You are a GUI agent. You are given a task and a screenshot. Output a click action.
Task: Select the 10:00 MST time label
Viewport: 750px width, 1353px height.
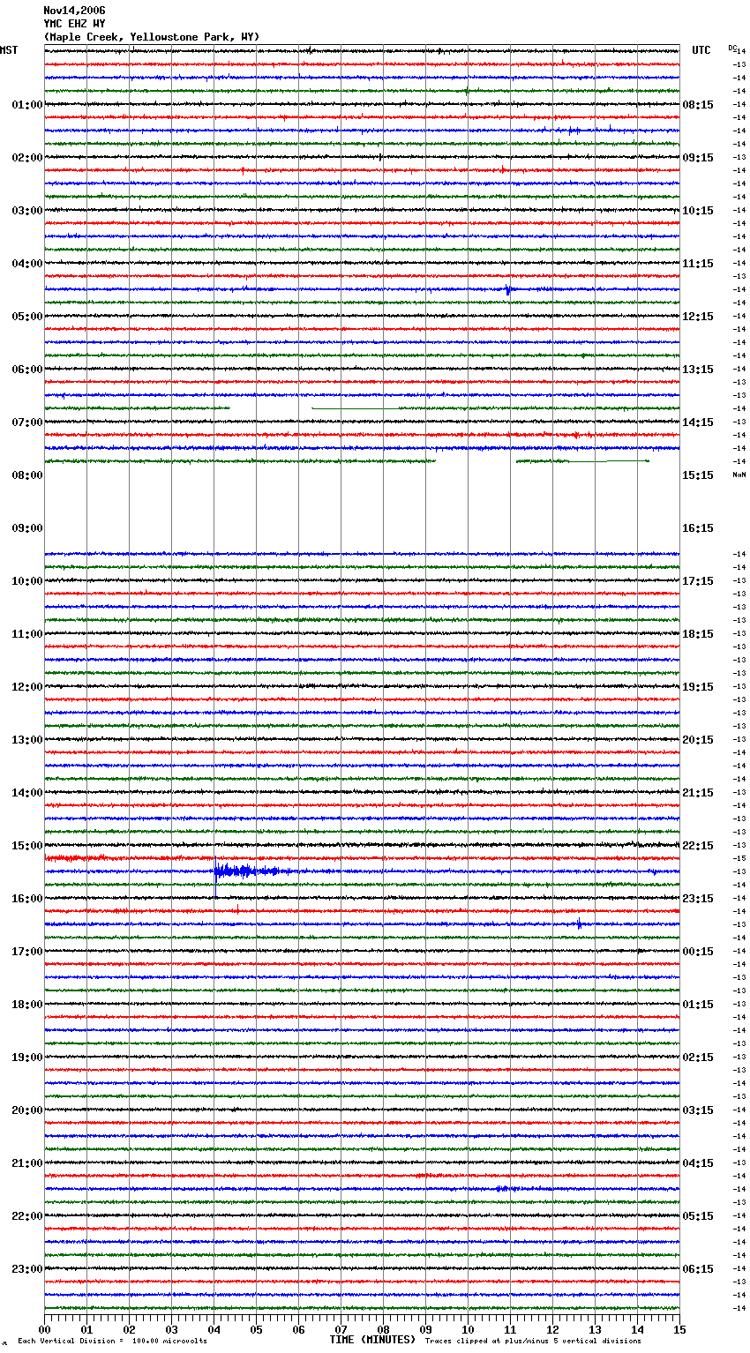click(27, 581)
